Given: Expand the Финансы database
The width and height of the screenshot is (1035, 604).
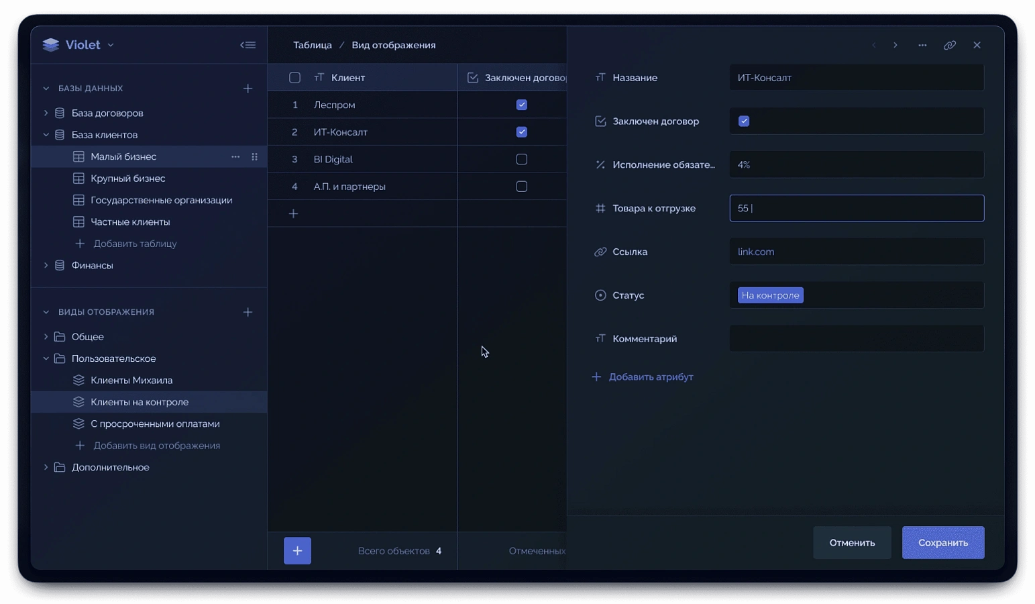Looking at the screenshot, I should pyautogui.click(x=46, y=265).
